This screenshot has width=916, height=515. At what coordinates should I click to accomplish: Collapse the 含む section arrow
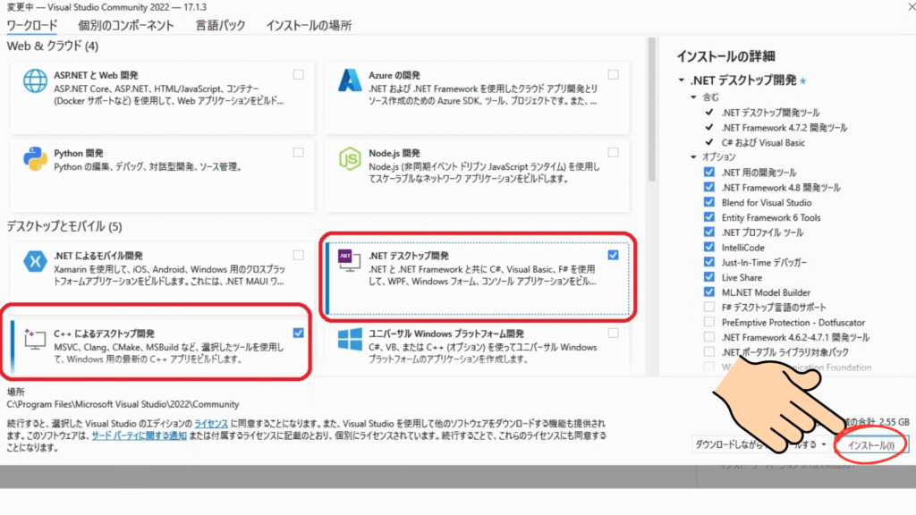coord(693,97)
